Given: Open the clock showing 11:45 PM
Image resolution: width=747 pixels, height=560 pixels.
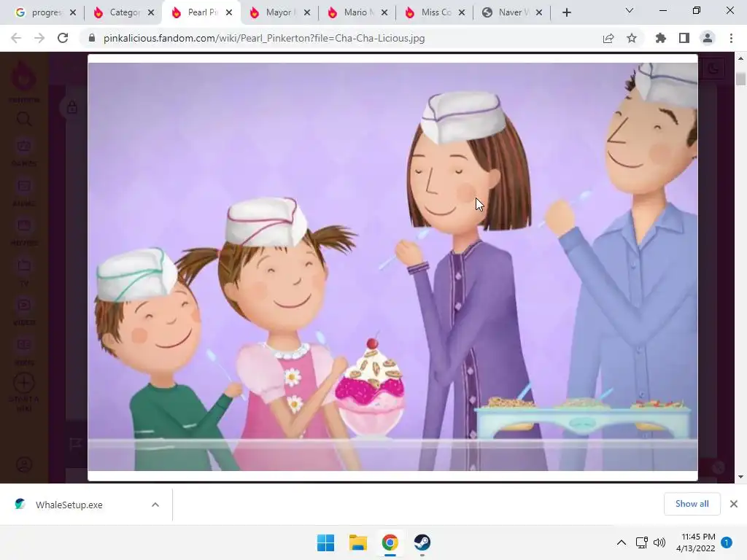Looking at the screenshot, I should (x=695, y=542).
